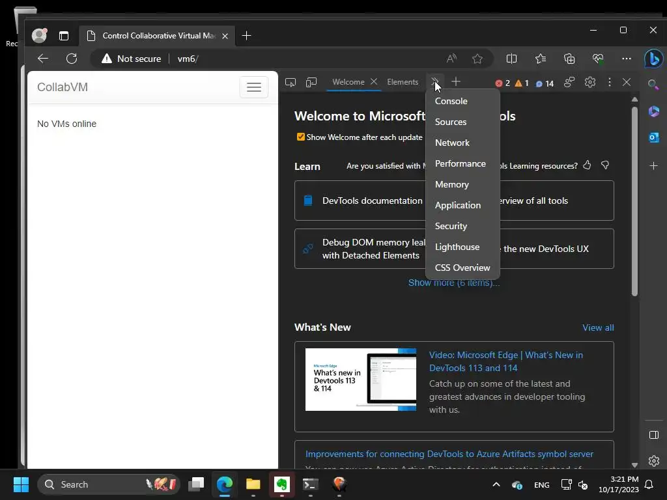The image size is (667, 500).
Task: Refresh the page
Action: tap(72, 59)
